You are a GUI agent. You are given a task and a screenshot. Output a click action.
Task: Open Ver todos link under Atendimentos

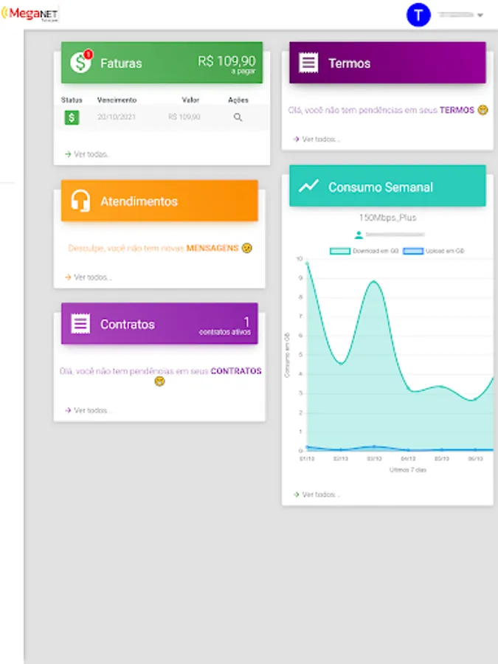point(88,277)
